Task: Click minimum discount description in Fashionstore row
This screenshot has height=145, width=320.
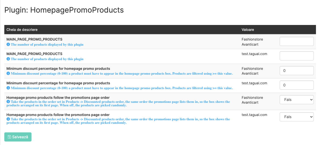Action: pyautogui.click(x=122, y=74)
